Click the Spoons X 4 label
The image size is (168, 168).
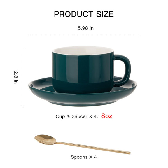84,157
